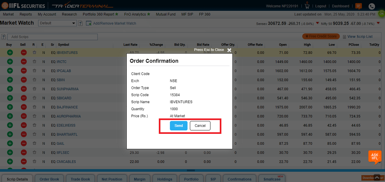This screenshot has width=385, height=182.
Task: Click the Add Scrips input field
Action: click(x=52, y=37)
